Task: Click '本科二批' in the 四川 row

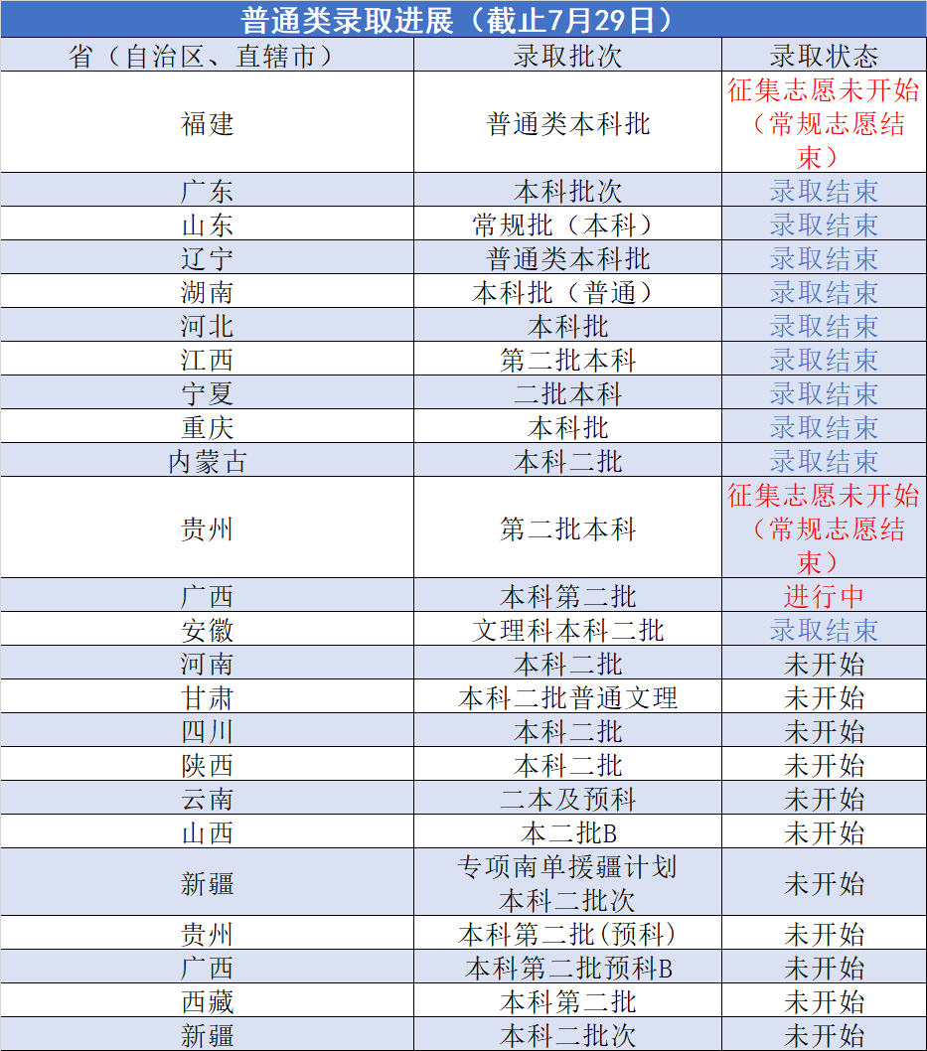Action: click(x=567, y=731)
